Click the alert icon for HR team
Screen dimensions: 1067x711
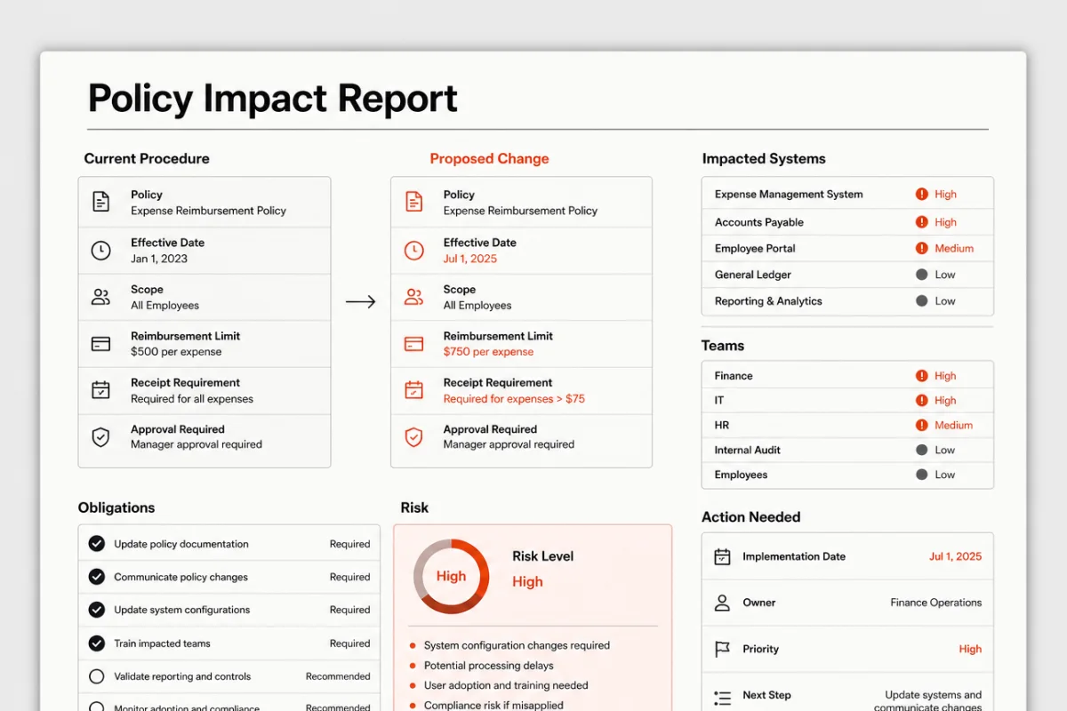[x=922, y=425]
